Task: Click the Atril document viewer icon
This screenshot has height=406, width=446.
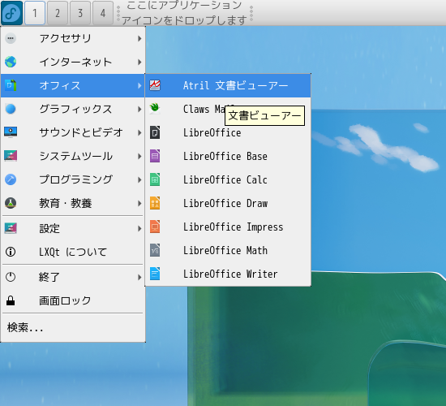Action: pos(155,85)
